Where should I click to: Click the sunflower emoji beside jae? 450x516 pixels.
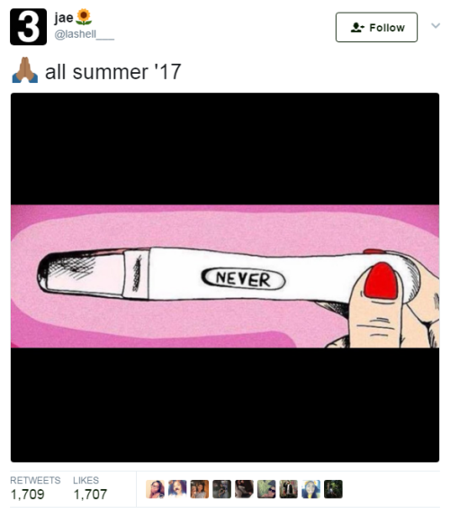click(84, 17)
